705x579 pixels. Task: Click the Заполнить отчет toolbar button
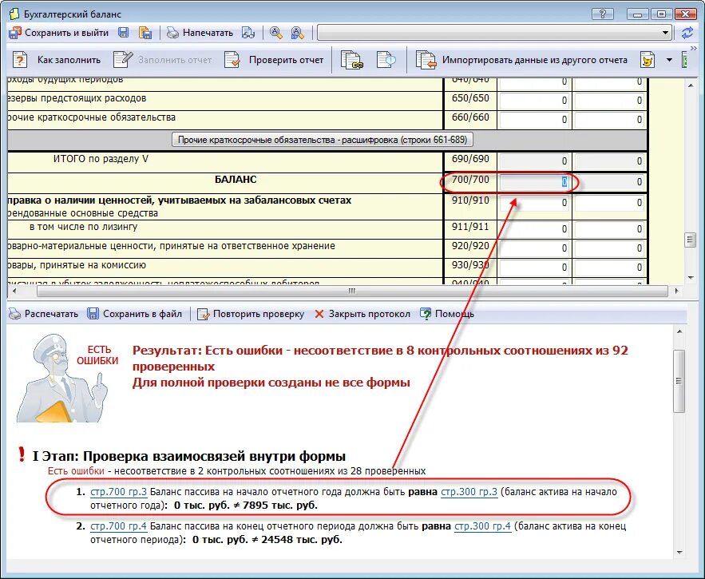(162, 60)
